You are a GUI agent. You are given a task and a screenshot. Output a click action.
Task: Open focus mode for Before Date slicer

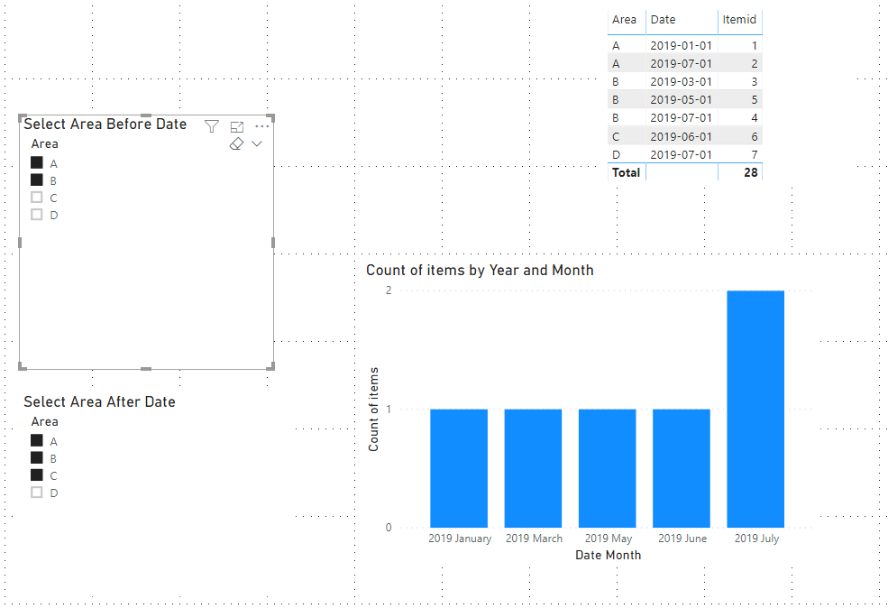coord(237,127)
